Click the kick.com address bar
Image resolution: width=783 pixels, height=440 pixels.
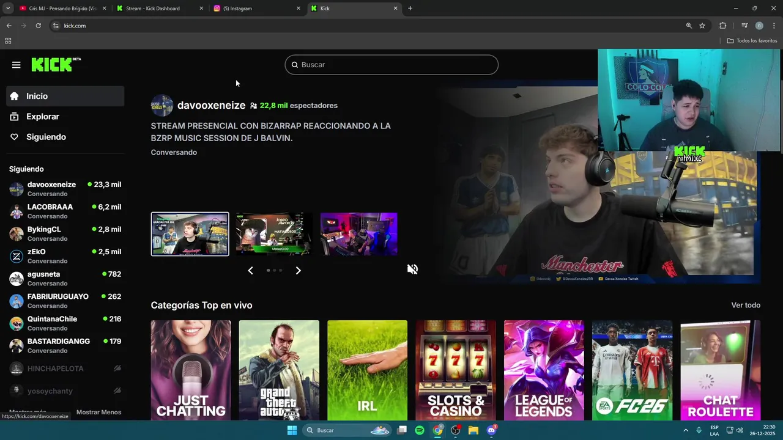(367, 26)
